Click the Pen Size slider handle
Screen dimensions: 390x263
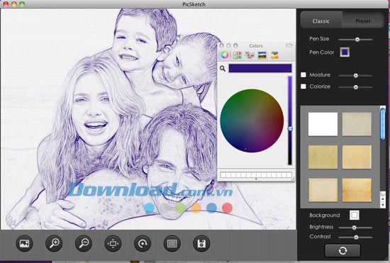pos(357,39)
